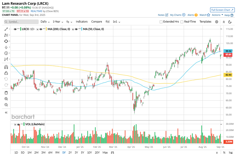Pick the price measure tool

tap(6, 59)
